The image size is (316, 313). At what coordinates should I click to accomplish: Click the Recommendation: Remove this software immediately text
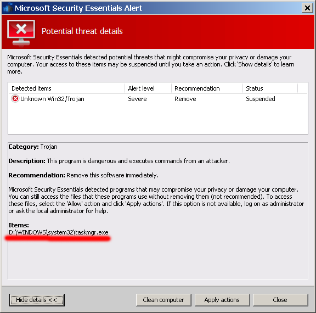[83, 175]
